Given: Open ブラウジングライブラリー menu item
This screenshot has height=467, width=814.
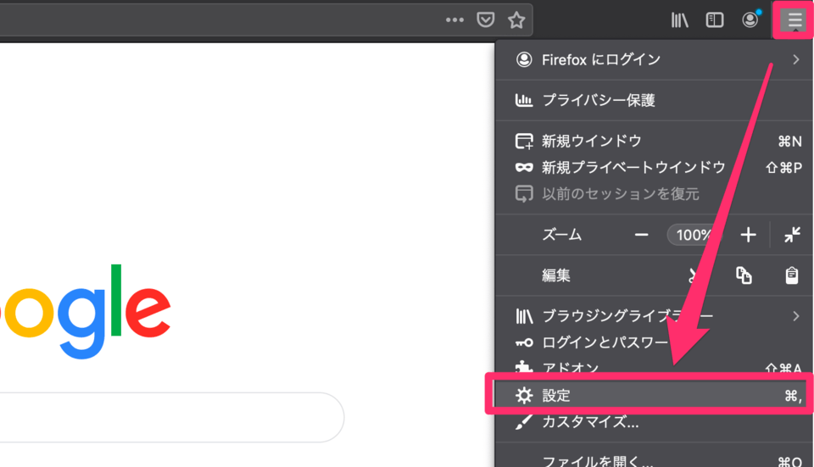Looking at the screenshot, I should [654, 316].
